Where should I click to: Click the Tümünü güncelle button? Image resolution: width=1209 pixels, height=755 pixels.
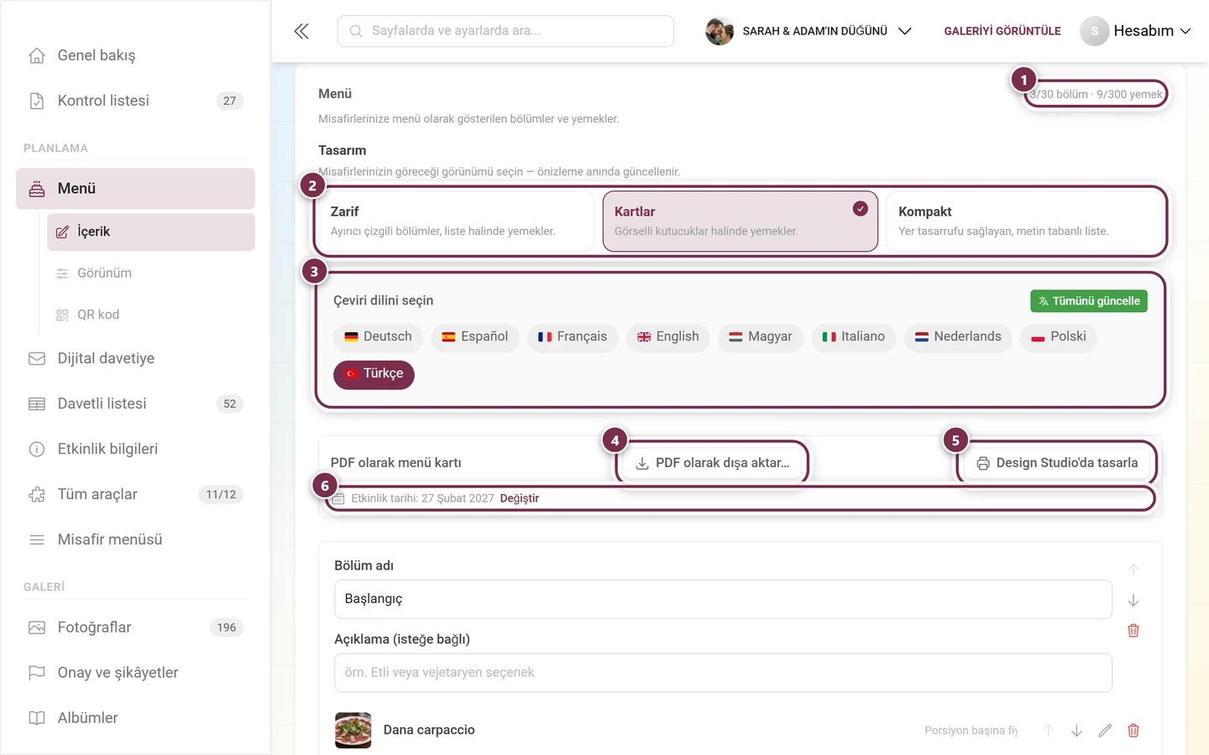pos(1089,301)
